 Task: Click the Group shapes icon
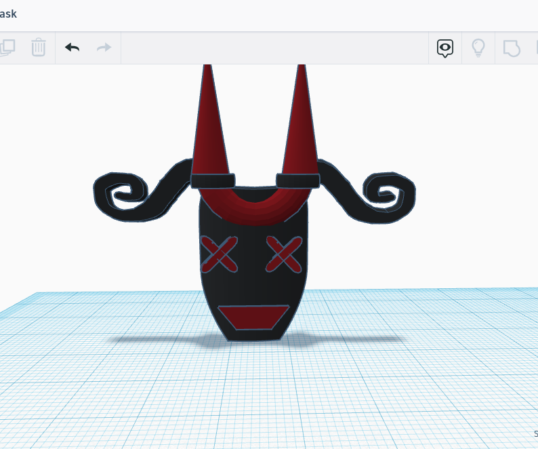pyautogui.click(x=512, y=47)
